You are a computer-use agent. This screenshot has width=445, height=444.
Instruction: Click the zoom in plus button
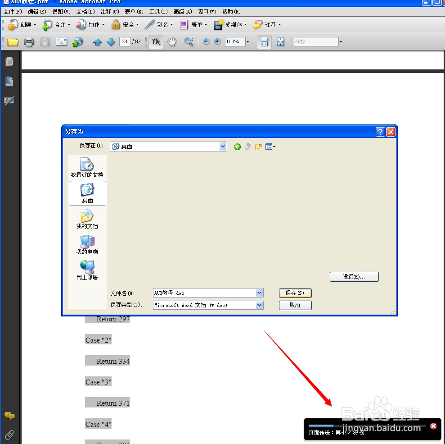[217, 42]
